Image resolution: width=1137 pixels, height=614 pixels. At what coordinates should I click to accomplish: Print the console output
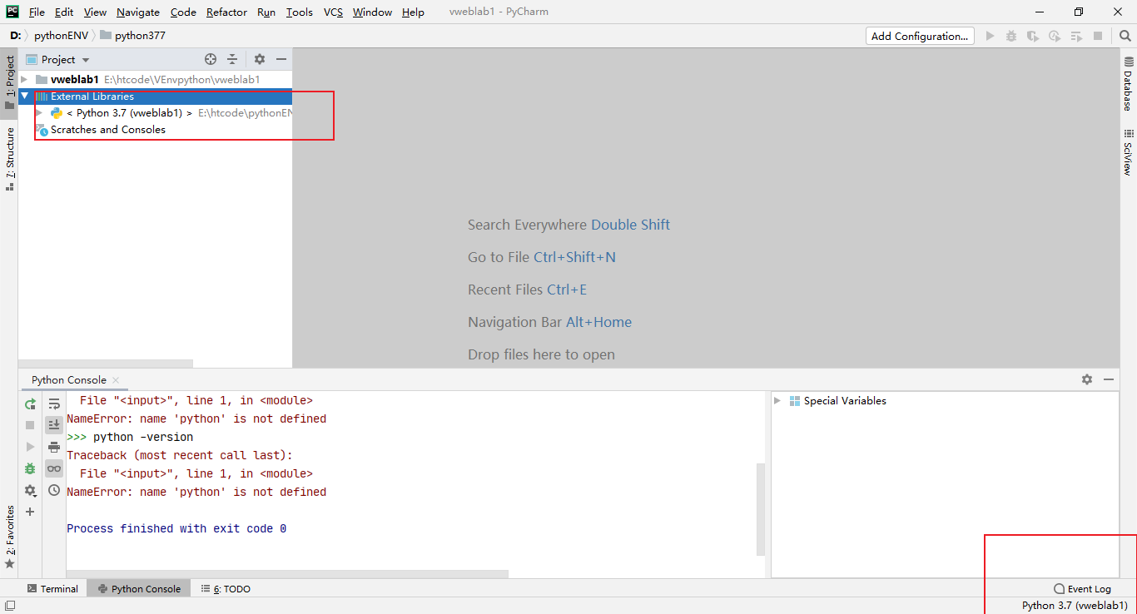tap(54, 447)
